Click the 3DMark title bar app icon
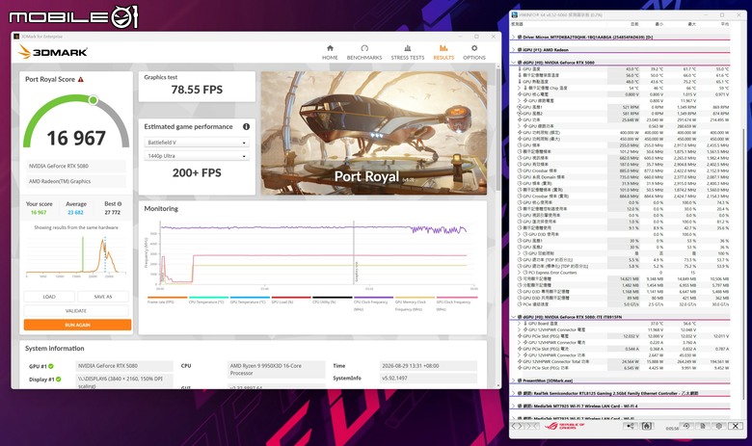 16,37
